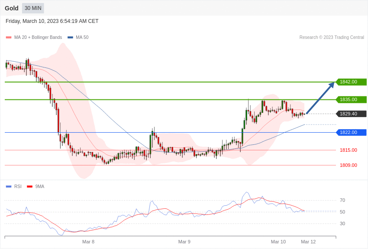Click the 1809.00 support level label
This screenshot has height=249, width=368.
[x=348, y=166]
